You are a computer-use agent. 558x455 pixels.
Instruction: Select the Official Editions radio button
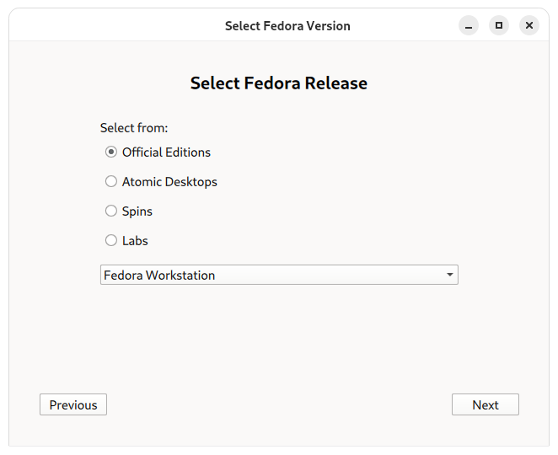coord(111,153)
